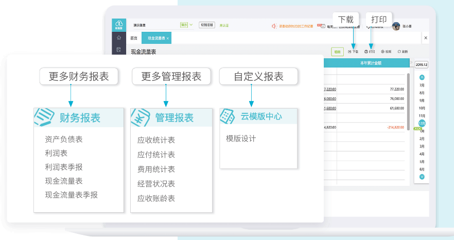Click the cloud logo at top-left
The width and height of the screenshot is (454, 240).
click(x=119, y=24)
